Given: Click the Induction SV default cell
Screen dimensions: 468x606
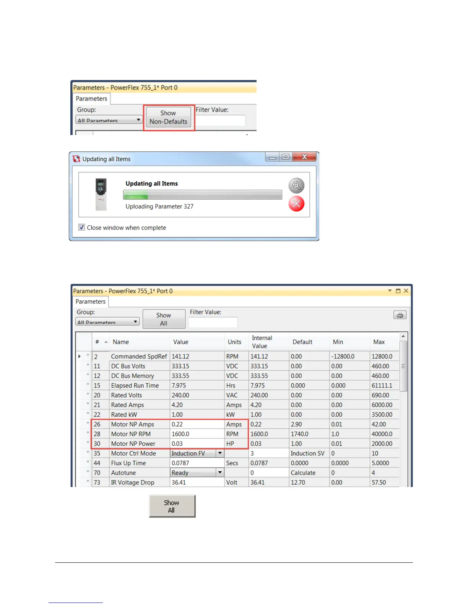Looking at the screenshot, I should [309, 453].
